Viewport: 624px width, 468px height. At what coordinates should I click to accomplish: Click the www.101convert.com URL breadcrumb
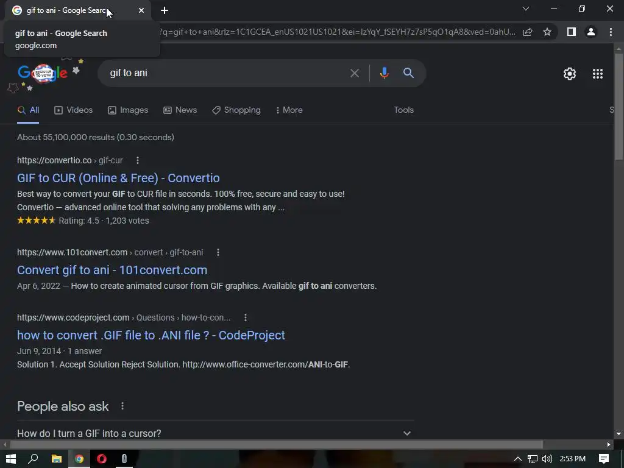110,252
